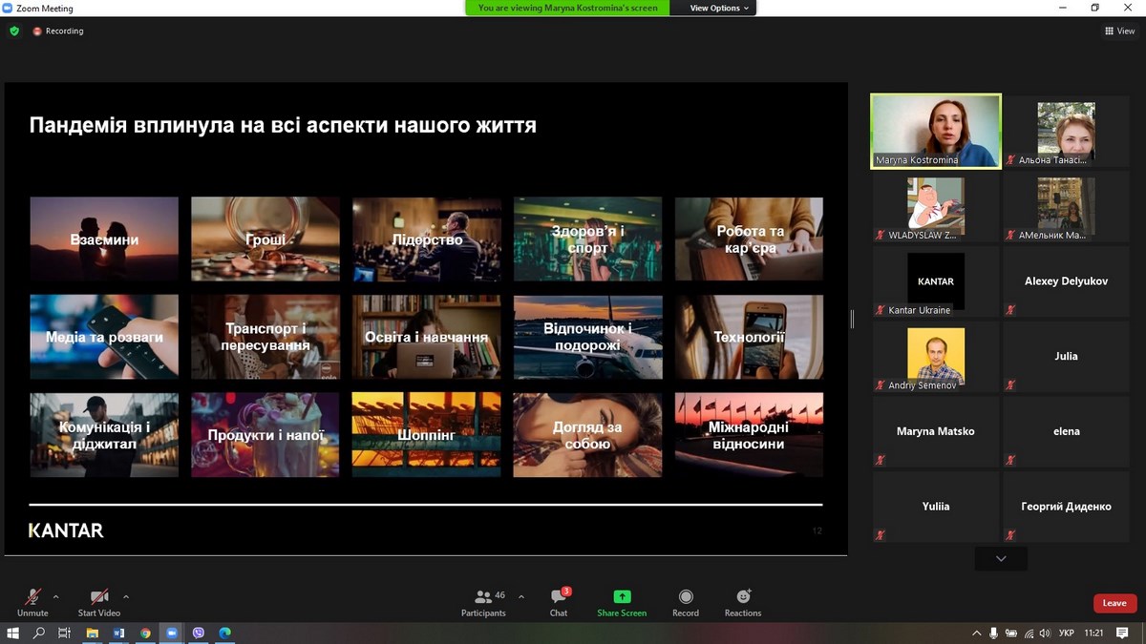Open Microsoft Word from the taskbar

(119, 633)
